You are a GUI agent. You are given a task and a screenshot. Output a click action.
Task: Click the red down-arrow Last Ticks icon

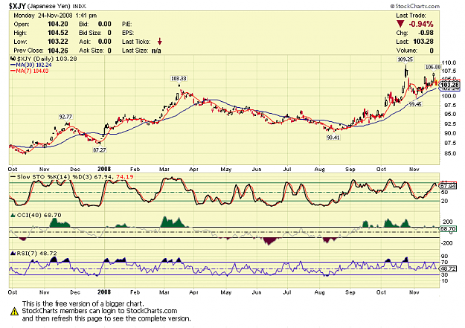(159, 42)
